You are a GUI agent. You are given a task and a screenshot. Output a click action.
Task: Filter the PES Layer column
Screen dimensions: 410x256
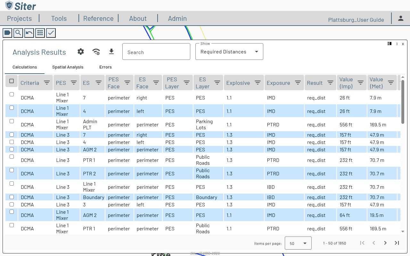tap(187, 83)
